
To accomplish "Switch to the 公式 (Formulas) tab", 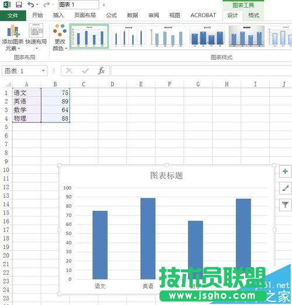I will 112,15.
